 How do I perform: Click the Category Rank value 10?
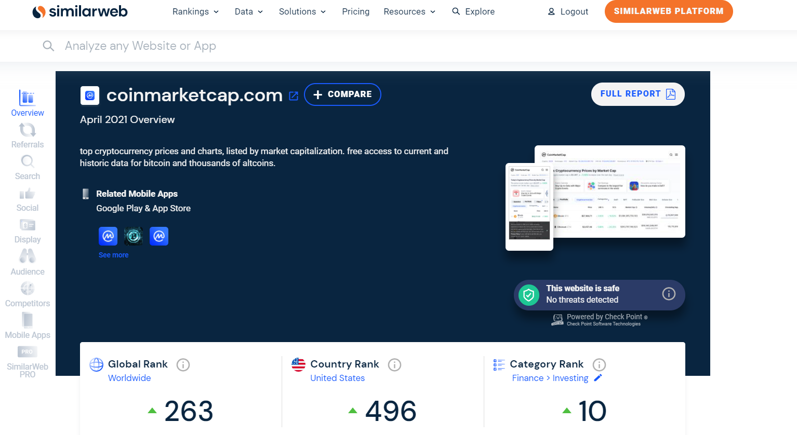[x=592, y=411]
